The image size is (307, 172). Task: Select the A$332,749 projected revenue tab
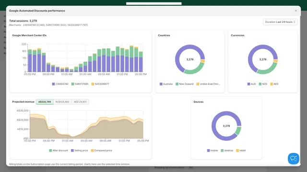pos(45,102)
